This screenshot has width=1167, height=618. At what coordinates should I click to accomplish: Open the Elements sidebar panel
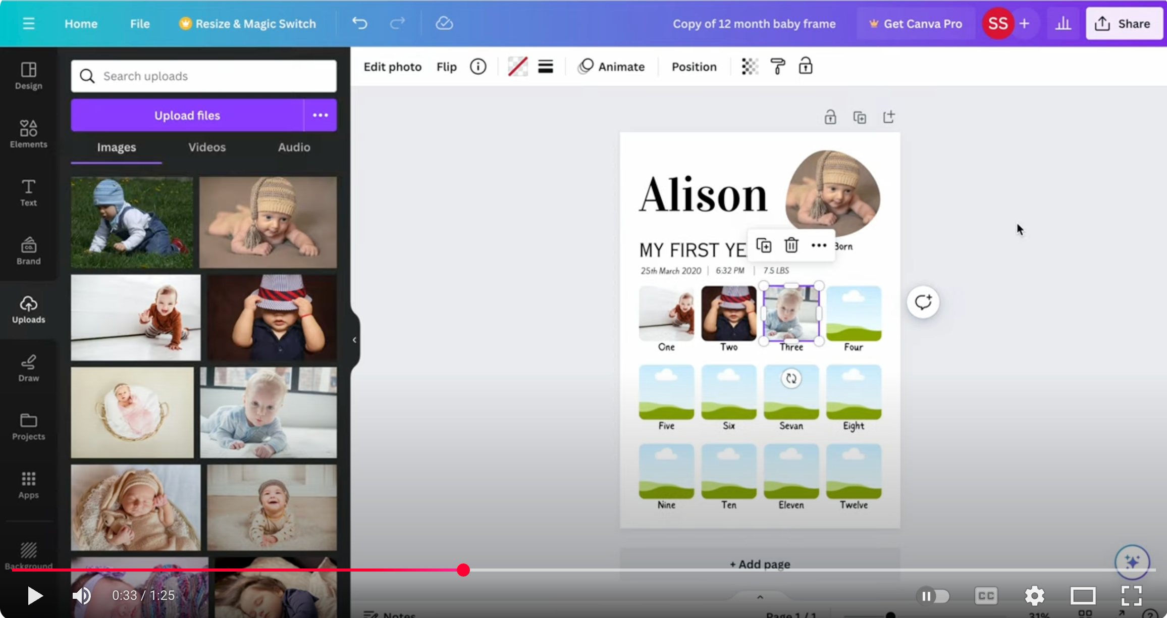click(29, 134)
